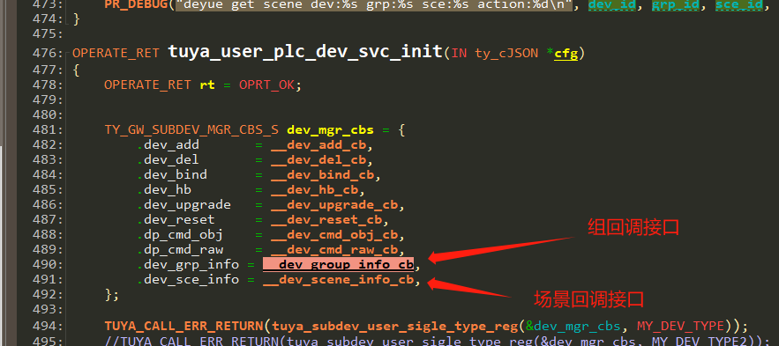Image resolution: width=779 pixels, height=346 pixels.
Task: Click the .dp_cmd_raw struct field
Action: [180, 249]
